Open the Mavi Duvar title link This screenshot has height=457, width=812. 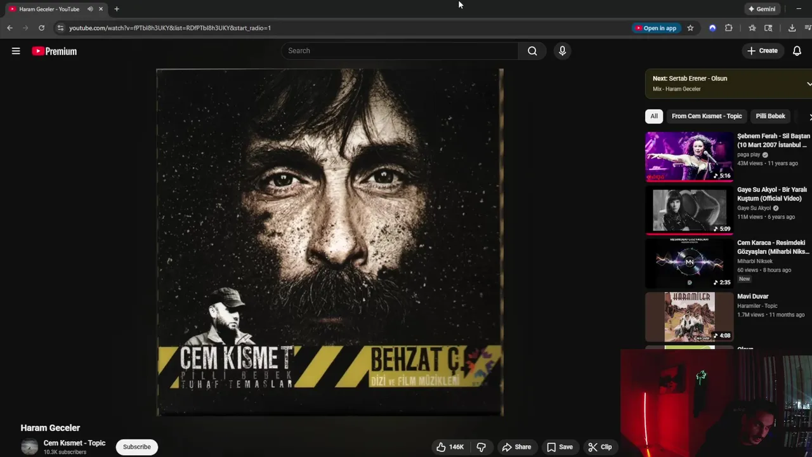753,296
